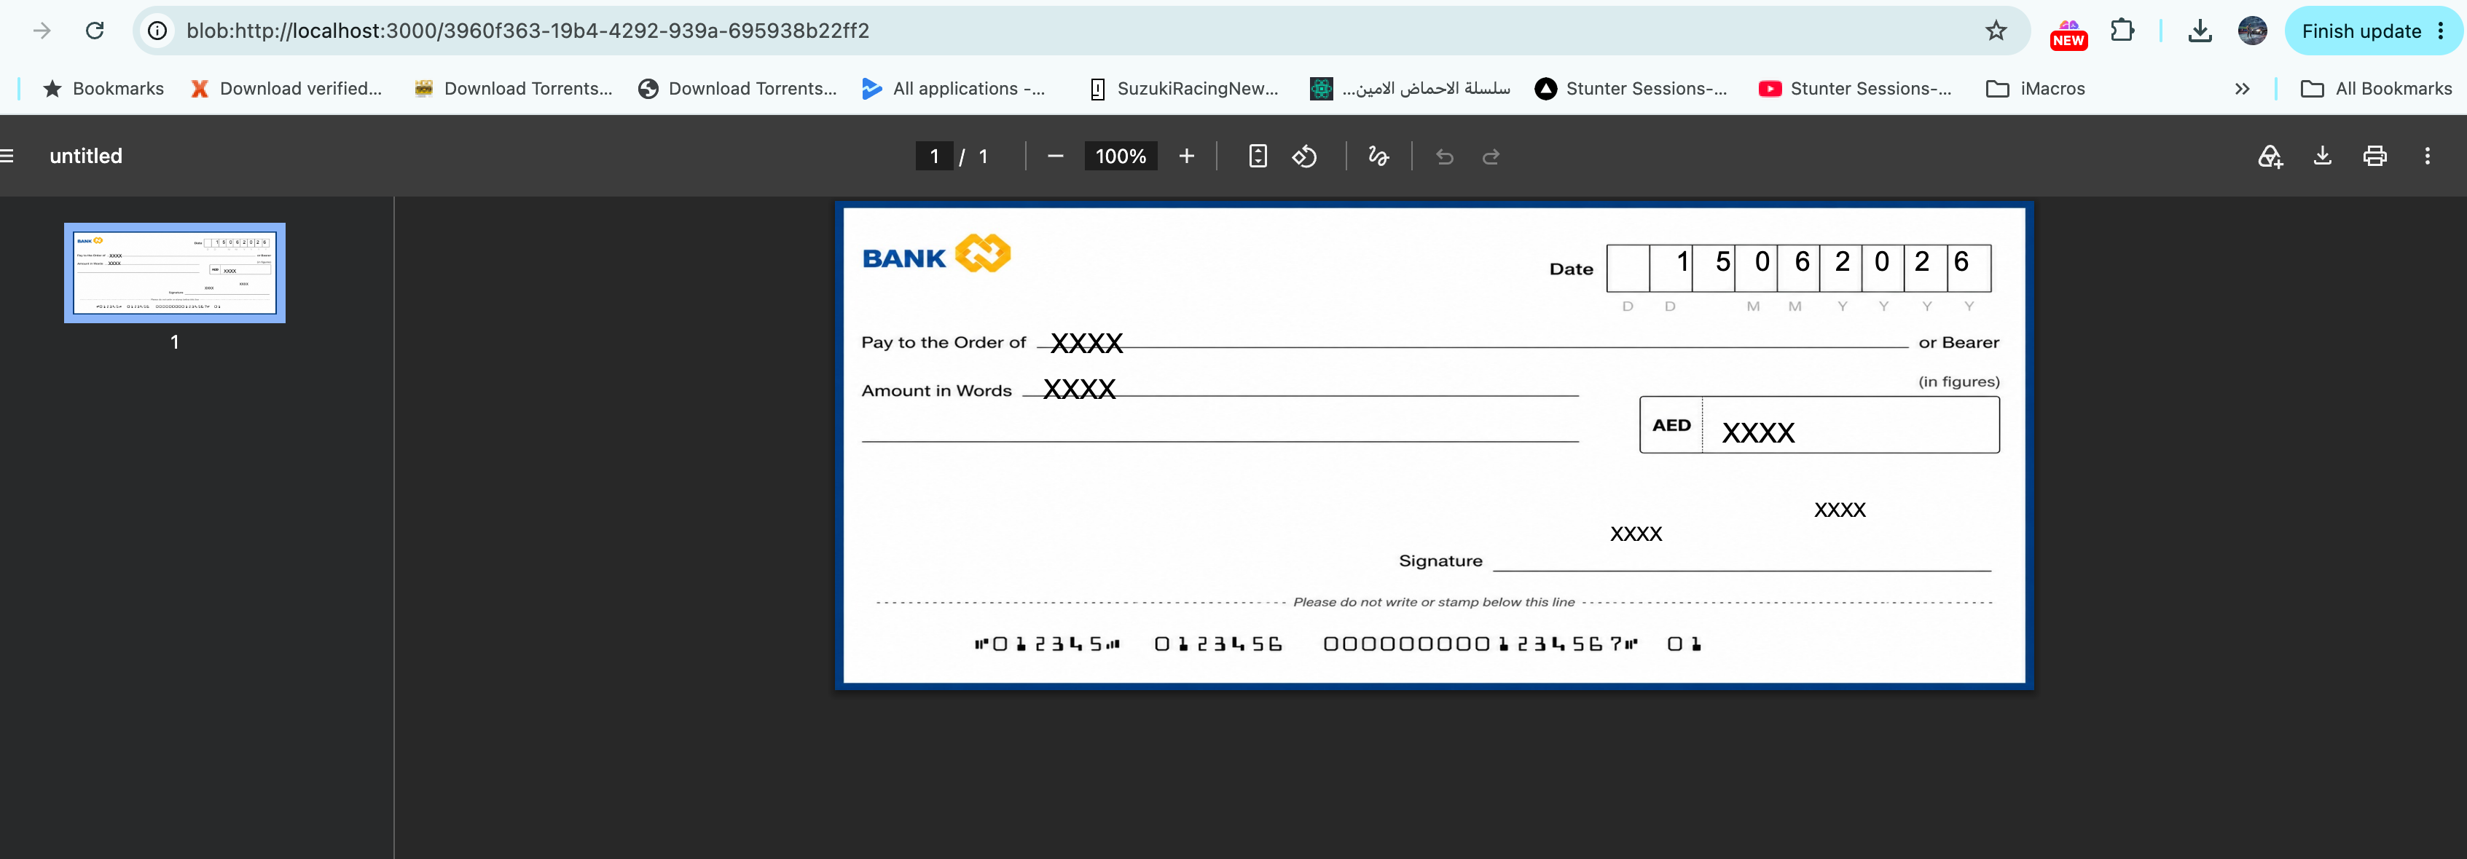This screenshot has width=2467, height=859.
Task: Reload the page with the refresh icon
Action: [x=95, y=31]
